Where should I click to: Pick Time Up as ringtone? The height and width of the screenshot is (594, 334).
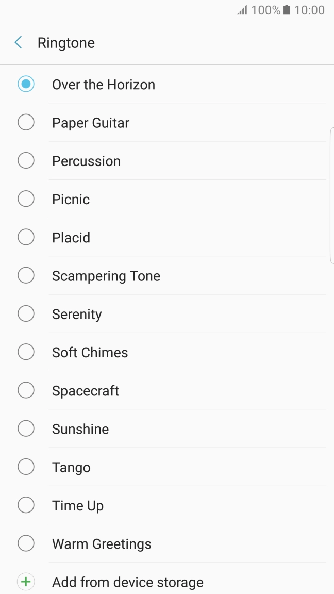[77, 505]
